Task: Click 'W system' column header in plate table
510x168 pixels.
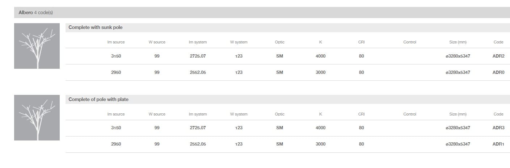Action: coord(239,114)
